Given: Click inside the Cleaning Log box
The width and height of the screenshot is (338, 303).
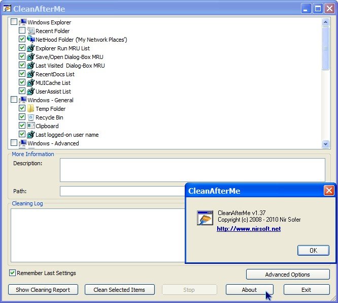Looking at the screenshot, I should pos(97,235).
